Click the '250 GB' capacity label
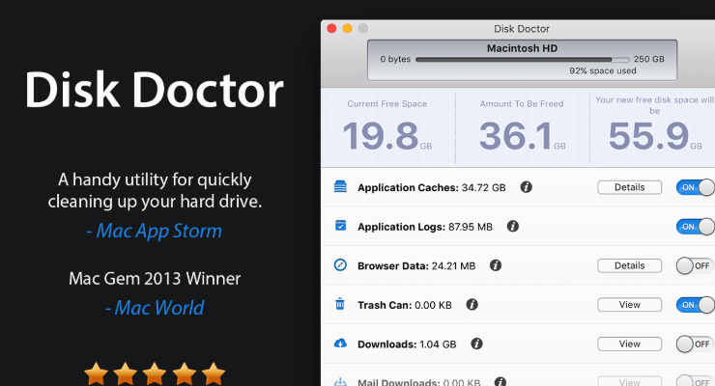The height and width of the screenshot is (386, 715). pyautogui.click(x=649, y=59)
